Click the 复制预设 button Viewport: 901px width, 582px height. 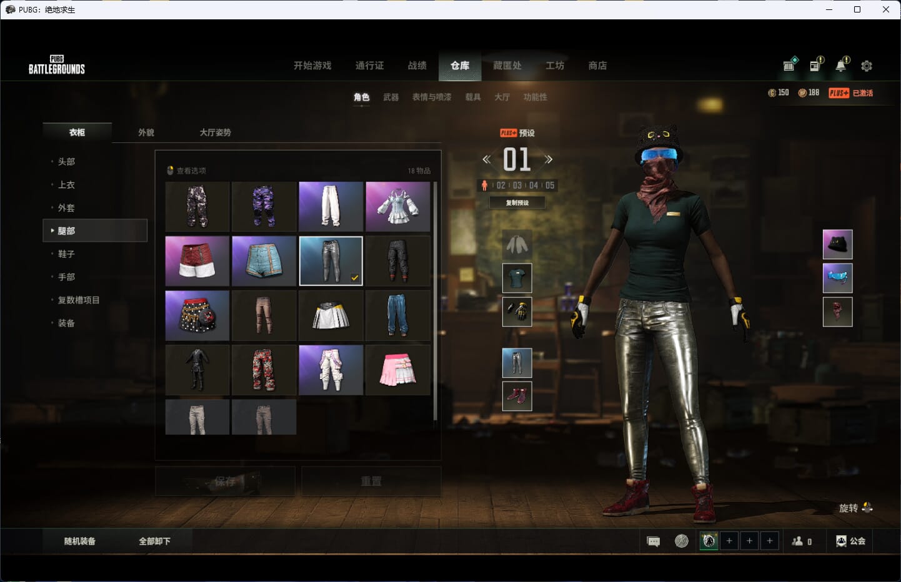click(x=517, y=202)
